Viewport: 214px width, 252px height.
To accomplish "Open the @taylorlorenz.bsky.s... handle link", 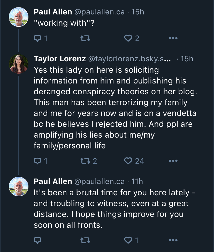I will [x=129, y=59].
